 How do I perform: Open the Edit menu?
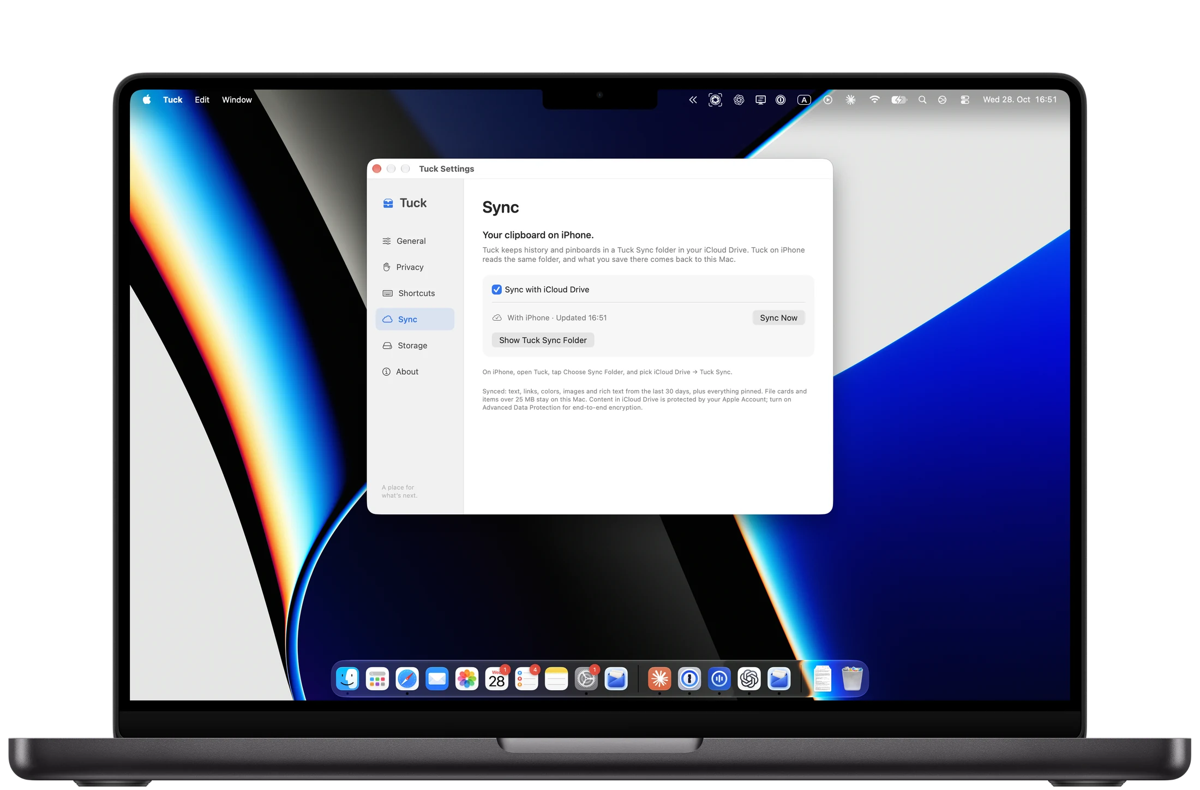coord(202,100)
